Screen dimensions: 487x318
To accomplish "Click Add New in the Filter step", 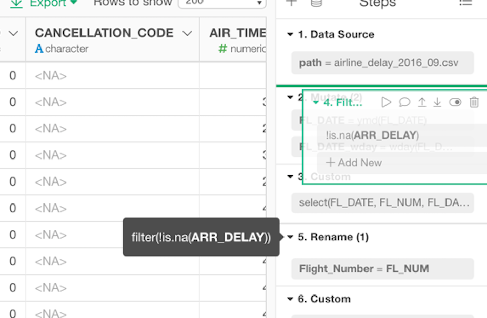I will (402, 163).
